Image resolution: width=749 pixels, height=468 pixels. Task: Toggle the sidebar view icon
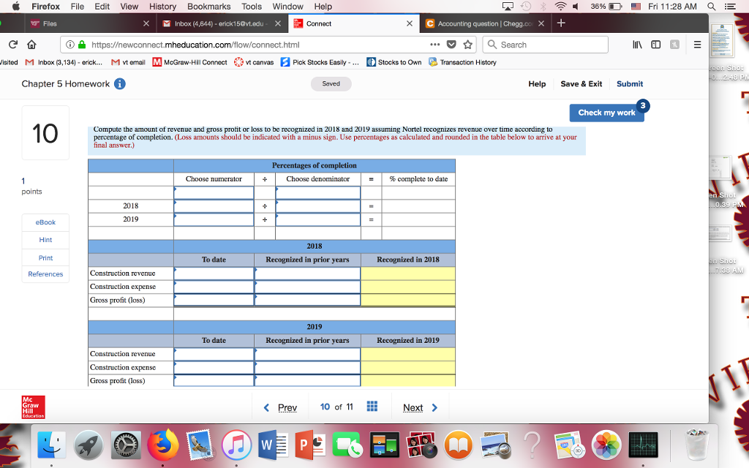click(x=656, y=45)
